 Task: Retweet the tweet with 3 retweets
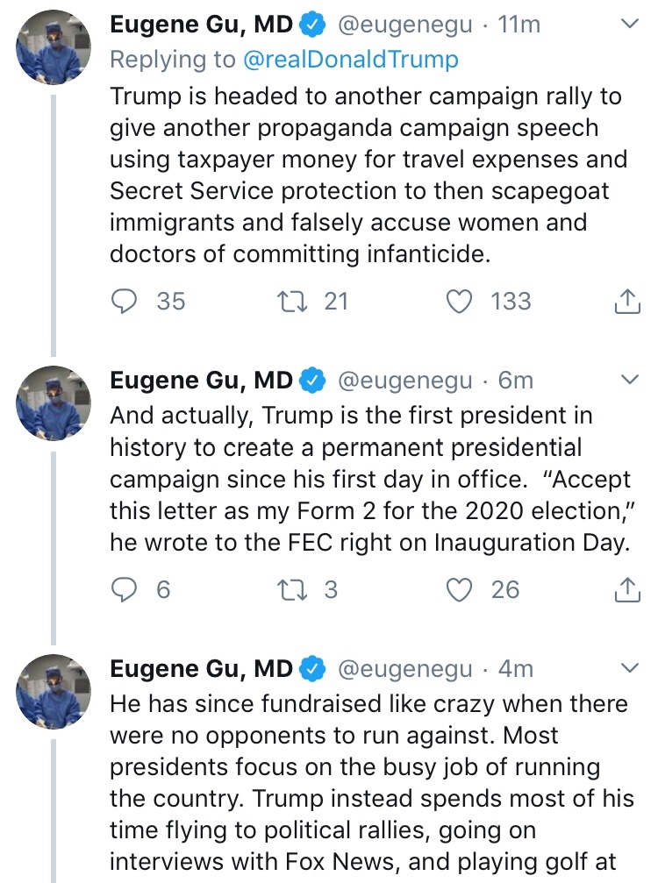[287, 589]
